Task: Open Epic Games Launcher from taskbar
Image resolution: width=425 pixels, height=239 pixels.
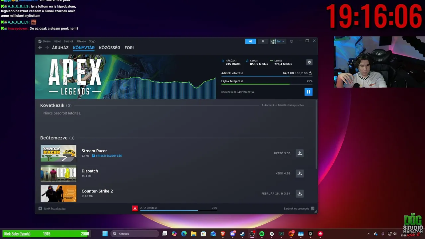Action: click(x=310, y=234)
